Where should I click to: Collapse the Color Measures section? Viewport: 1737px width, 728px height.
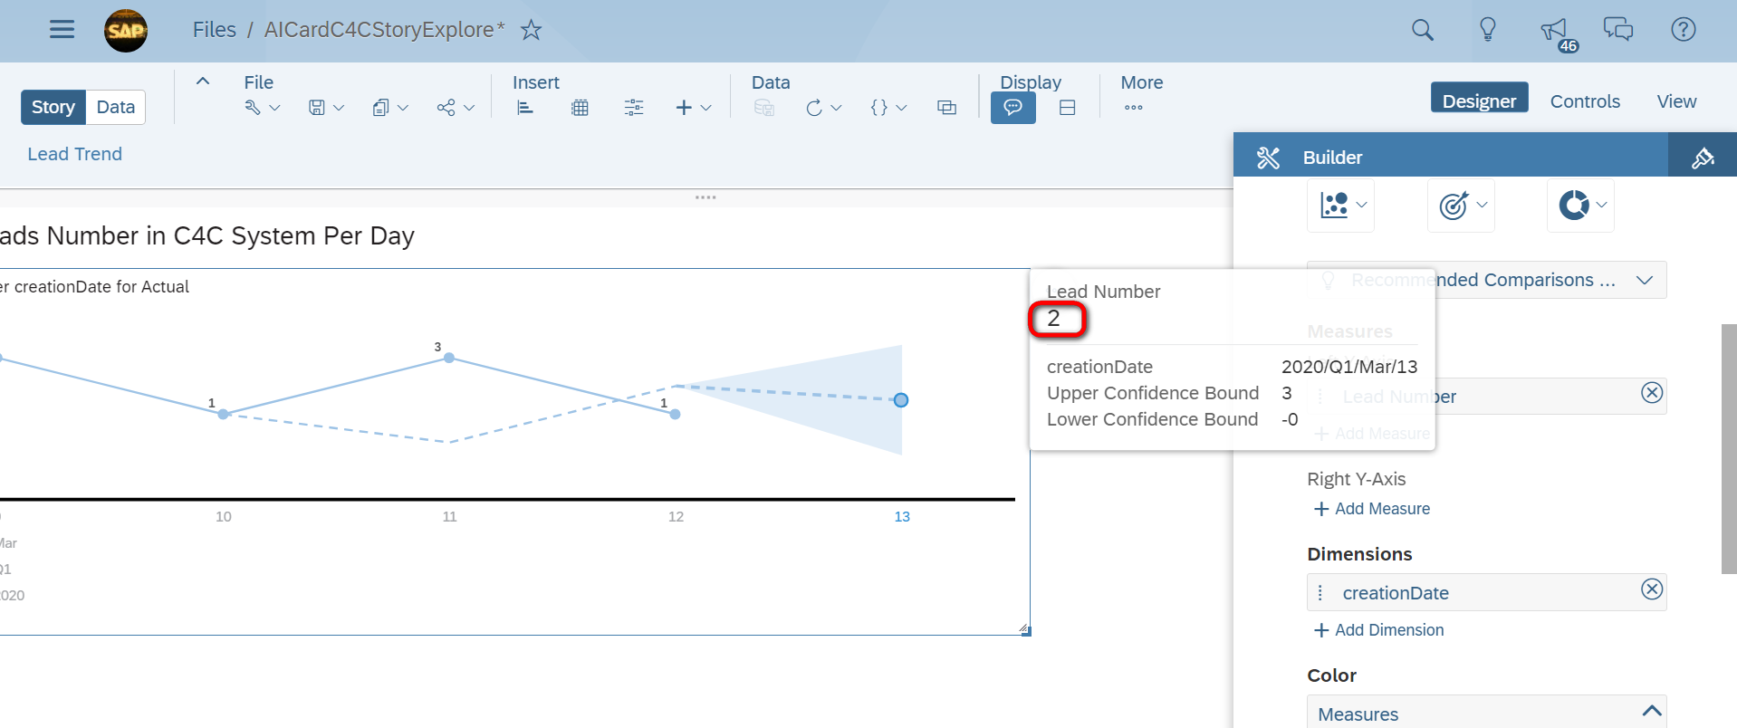click(1651, 712)
